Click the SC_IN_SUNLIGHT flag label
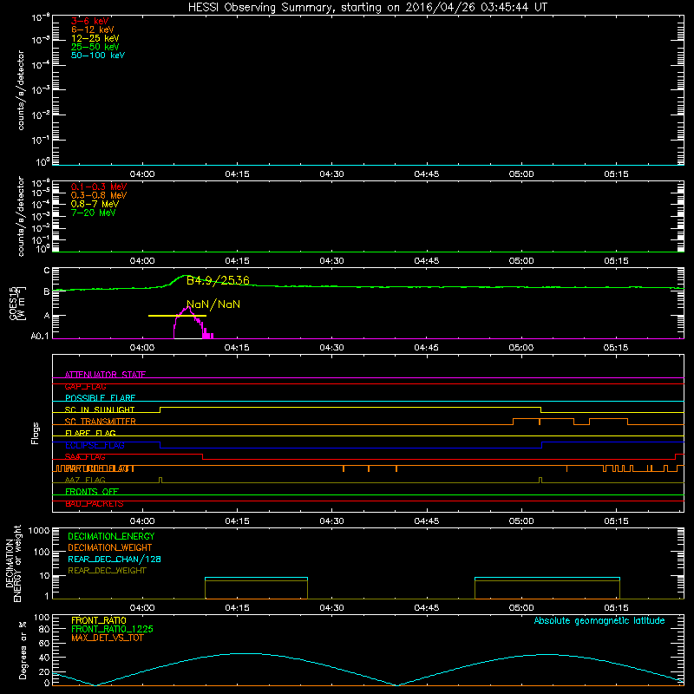Screen dimensions: 694x694 (x=100, y=409)
